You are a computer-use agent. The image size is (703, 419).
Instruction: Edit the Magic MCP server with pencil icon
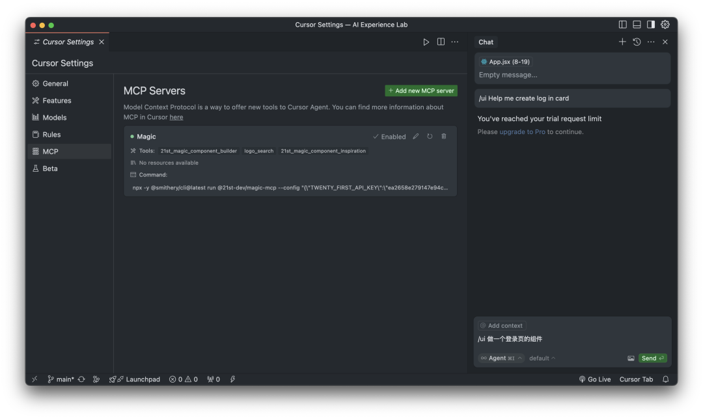415,136
